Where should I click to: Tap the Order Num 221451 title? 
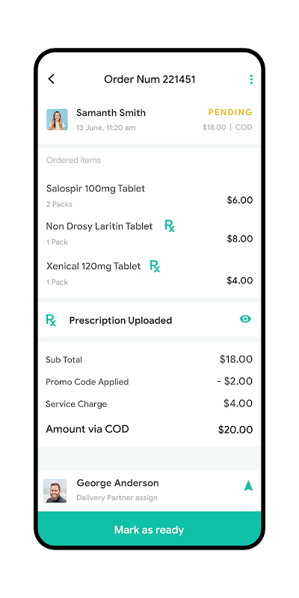[x=149, y=79]
